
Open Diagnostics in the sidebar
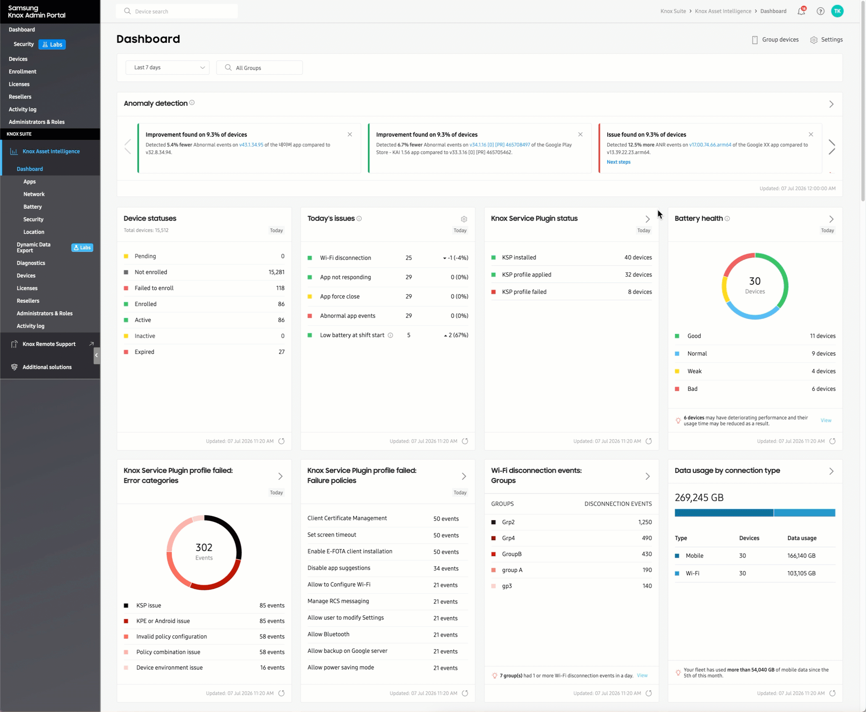pos(31,263)
